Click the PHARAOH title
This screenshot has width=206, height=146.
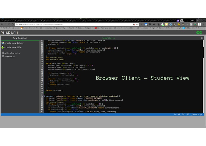tap(9, 33)
